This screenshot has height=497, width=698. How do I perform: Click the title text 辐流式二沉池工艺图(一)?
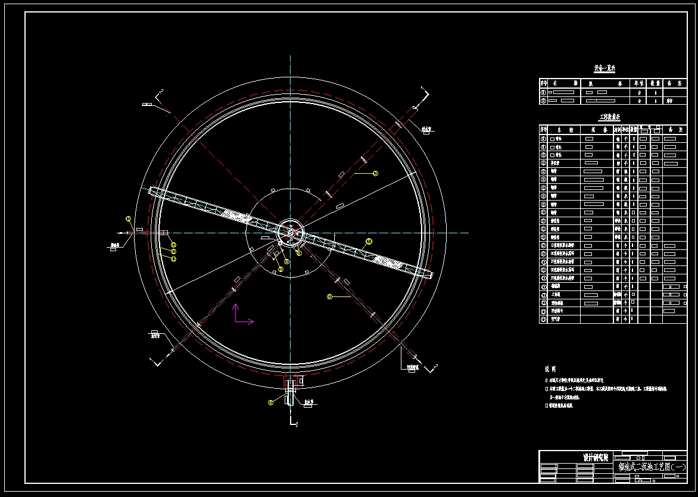[652, 467]
